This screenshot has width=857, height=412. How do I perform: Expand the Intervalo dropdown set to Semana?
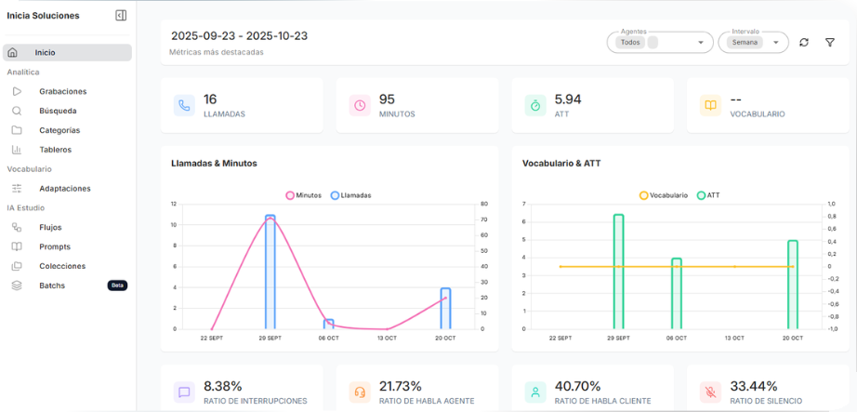pos(775,43)
